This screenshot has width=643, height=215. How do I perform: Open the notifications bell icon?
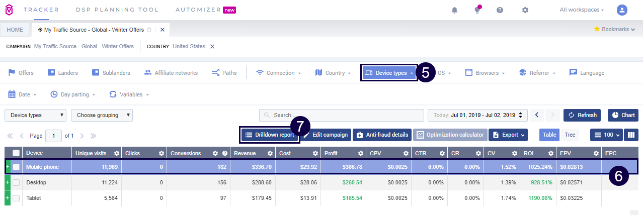(455, 10)
